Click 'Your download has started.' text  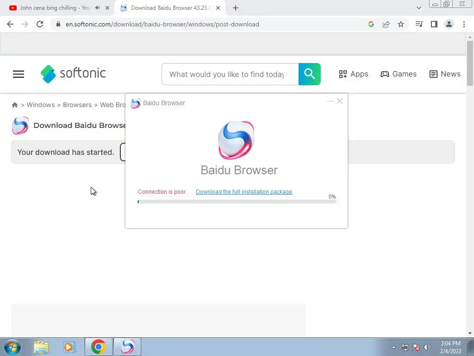pyautogui.click(x=66, y=152)
